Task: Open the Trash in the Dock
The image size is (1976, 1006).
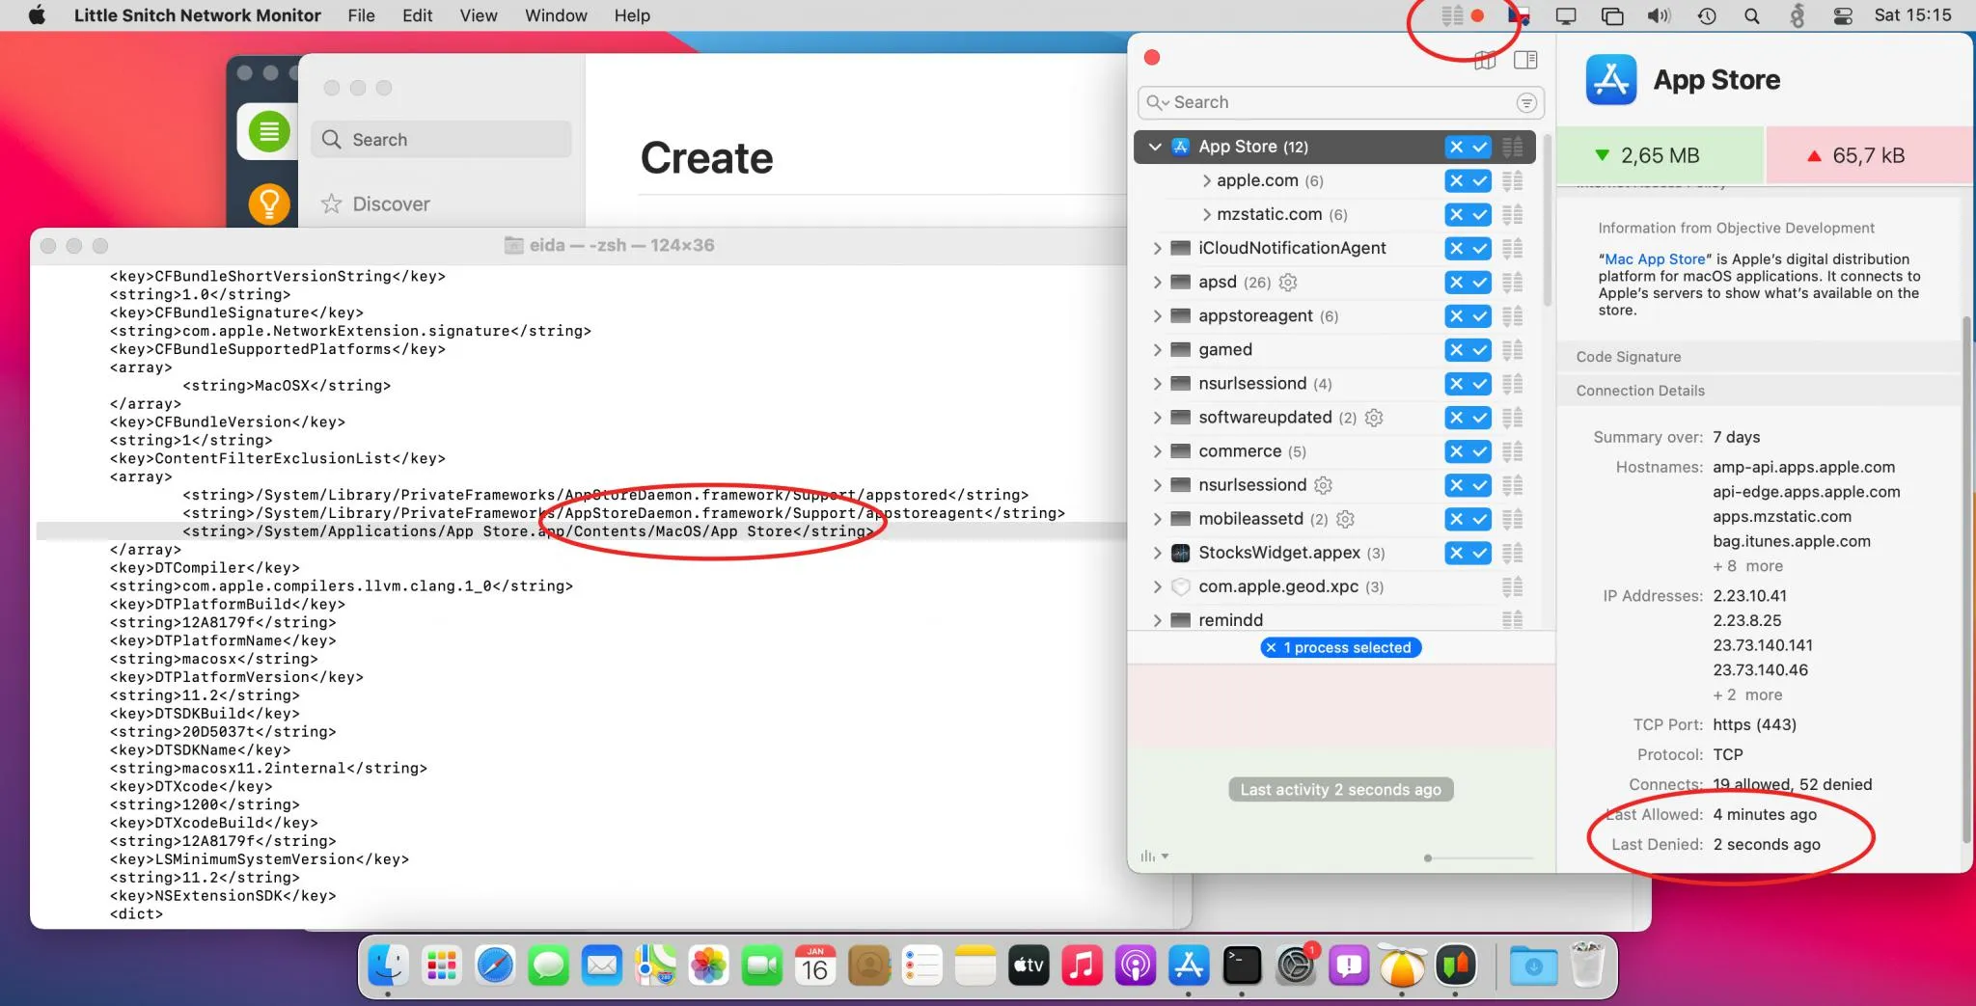Action: (x=1587, y=965)
